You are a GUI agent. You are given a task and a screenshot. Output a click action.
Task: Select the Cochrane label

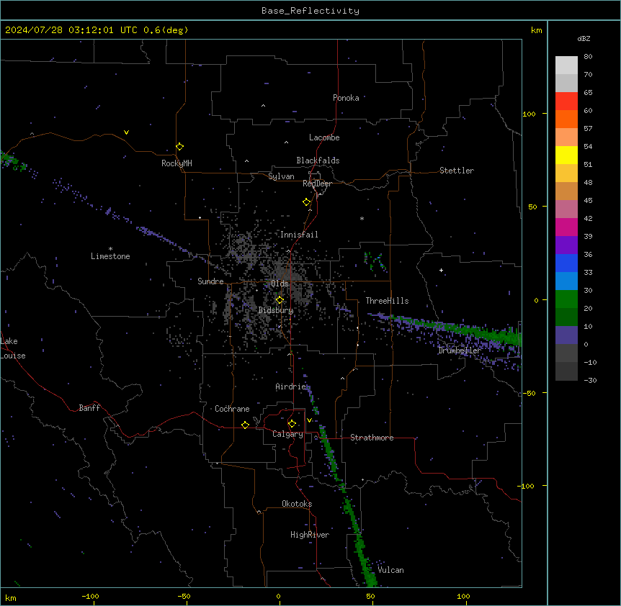[232, 409]
